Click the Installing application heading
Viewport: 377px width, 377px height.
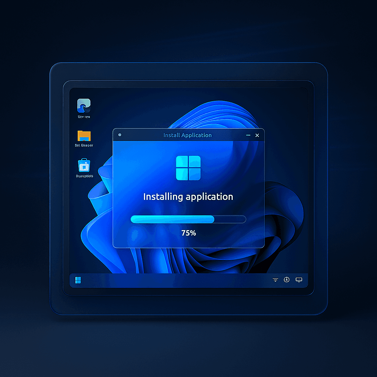(188, 197)
